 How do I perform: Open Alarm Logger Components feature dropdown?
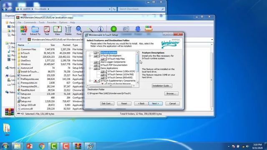pyautogui.click(x=96, y=62)
